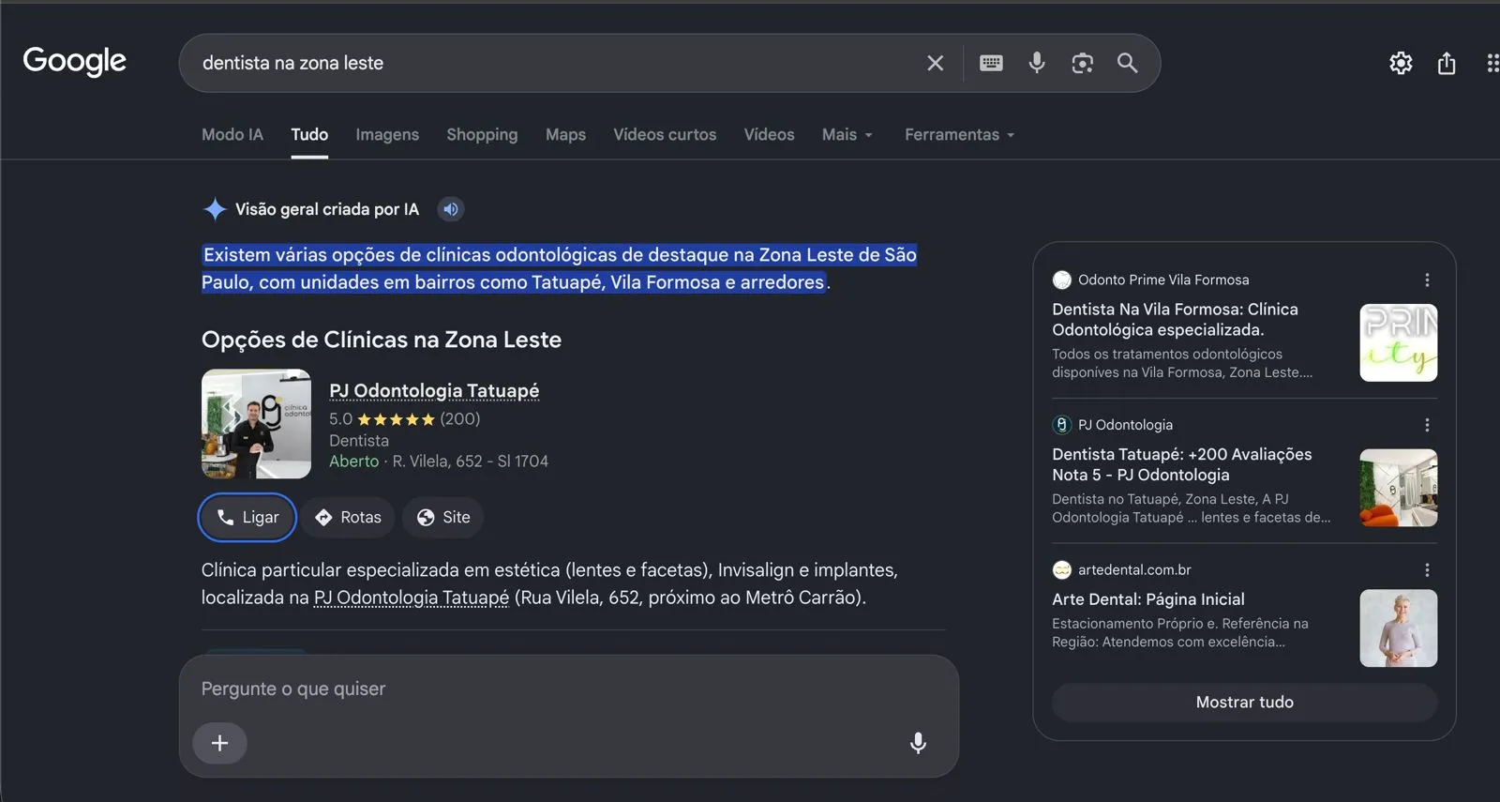Viewport: 1500px width, 802px height.
Task: Open quick settings gear icon
Action: click(1401, 63)
